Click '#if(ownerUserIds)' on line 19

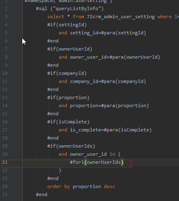pyautogui.click(x=71, y=146)
